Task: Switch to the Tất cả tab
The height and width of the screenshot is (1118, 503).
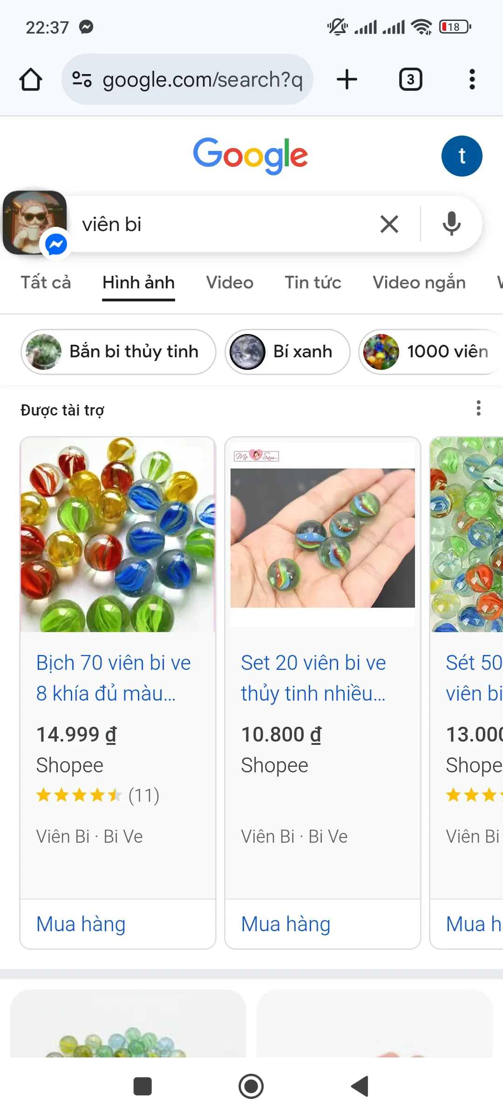Action: (46, 283)
